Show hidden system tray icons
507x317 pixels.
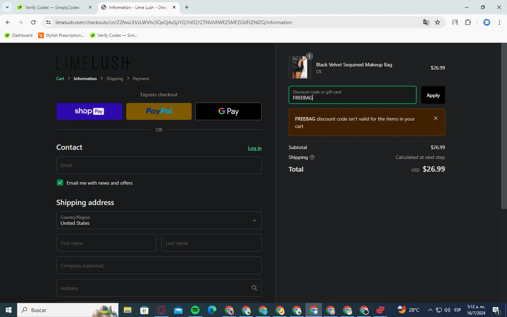430,310
